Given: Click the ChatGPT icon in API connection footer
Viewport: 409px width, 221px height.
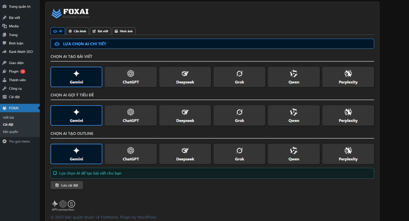Looking at the screenshot, I should coord(63,204).
